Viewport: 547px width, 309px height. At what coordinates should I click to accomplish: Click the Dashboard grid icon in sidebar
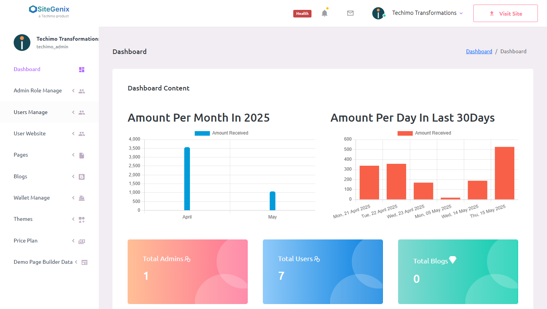(x=82, y=70)
